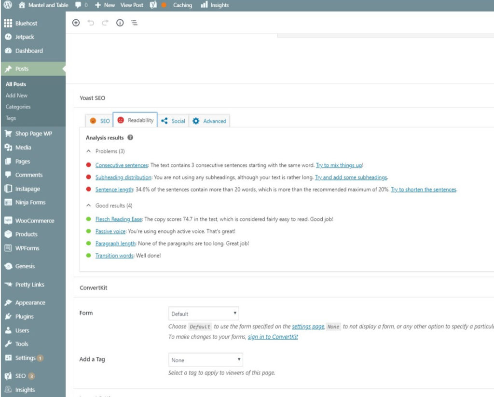Viewport: 494px width, 397px height.
Task: Open Sentence length link
Action: click(114, 190)
